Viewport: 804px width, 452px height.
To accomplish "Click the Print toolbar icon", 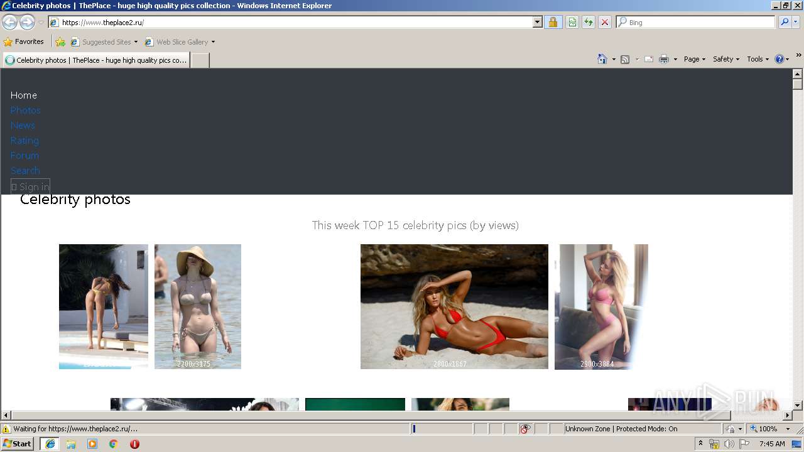I will [x=664, y=59].
